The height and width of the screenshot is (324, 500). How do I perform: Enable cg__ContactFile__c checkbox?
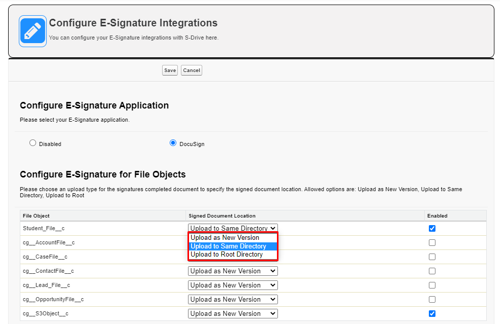point(432,271)
